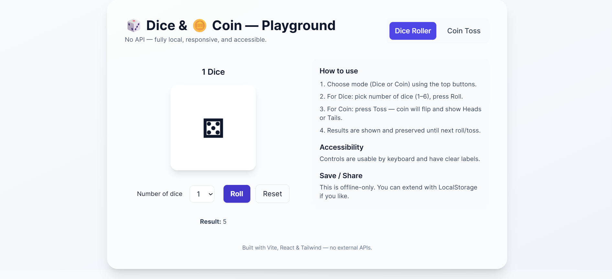Click the dice emoji in the page title
This screenshot has height=279, width=612.
pyautogui.click(x=134, y=25)
